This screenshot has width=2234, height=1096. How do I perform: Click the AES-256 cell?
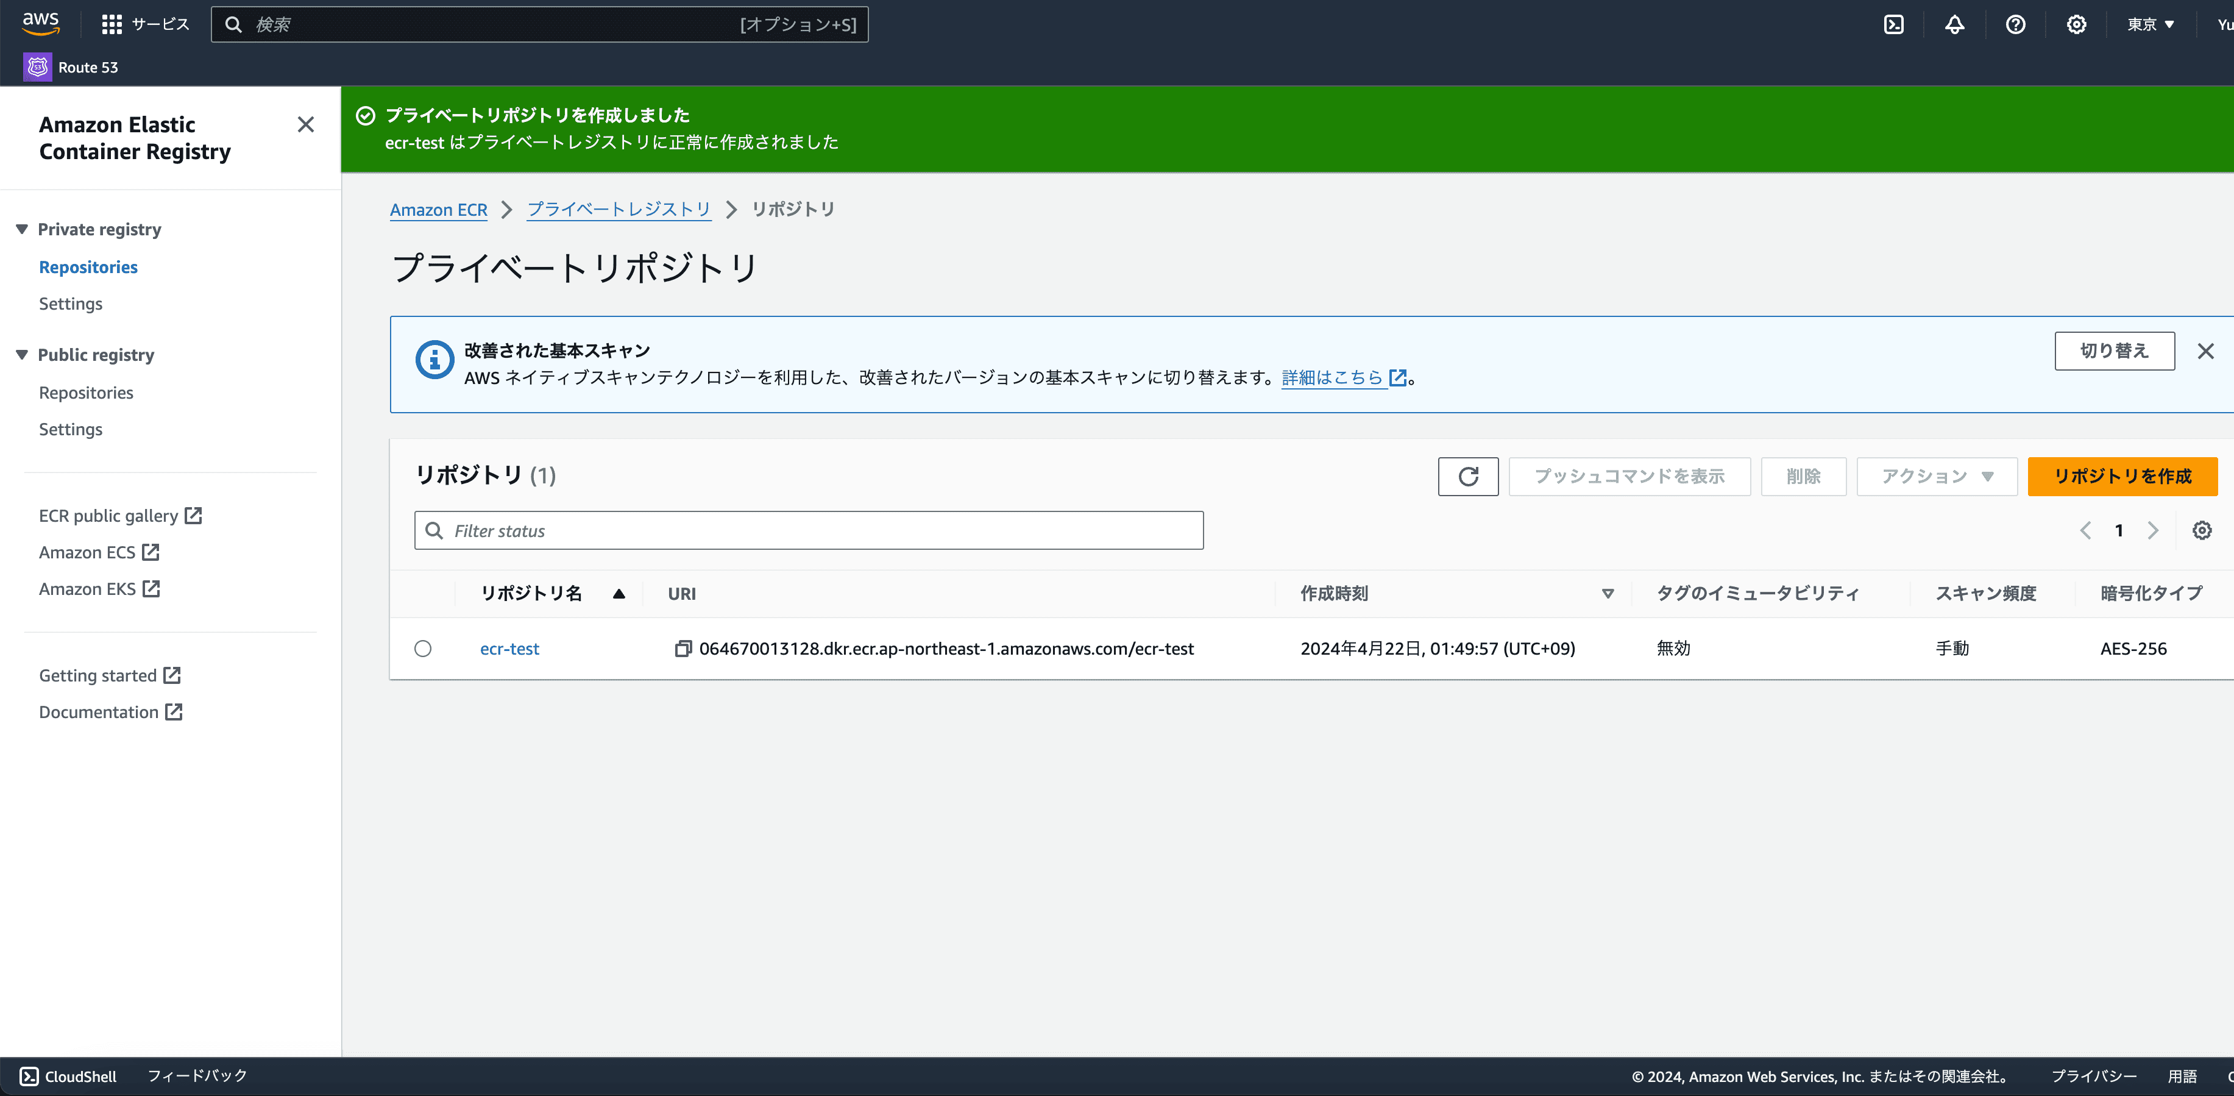click(x=2133, y=648)
